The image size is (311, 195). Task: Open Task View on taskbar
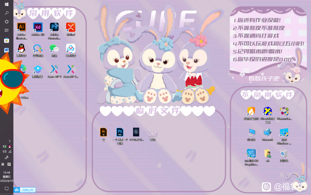coord(6,30)
